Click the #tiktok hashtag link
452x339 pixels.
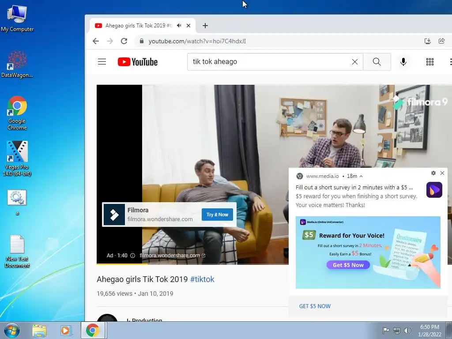[202, 279]
